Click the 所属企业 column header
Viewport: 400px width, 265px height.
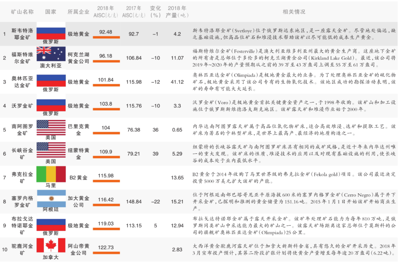pyautogui.click(x=78, y=12)
